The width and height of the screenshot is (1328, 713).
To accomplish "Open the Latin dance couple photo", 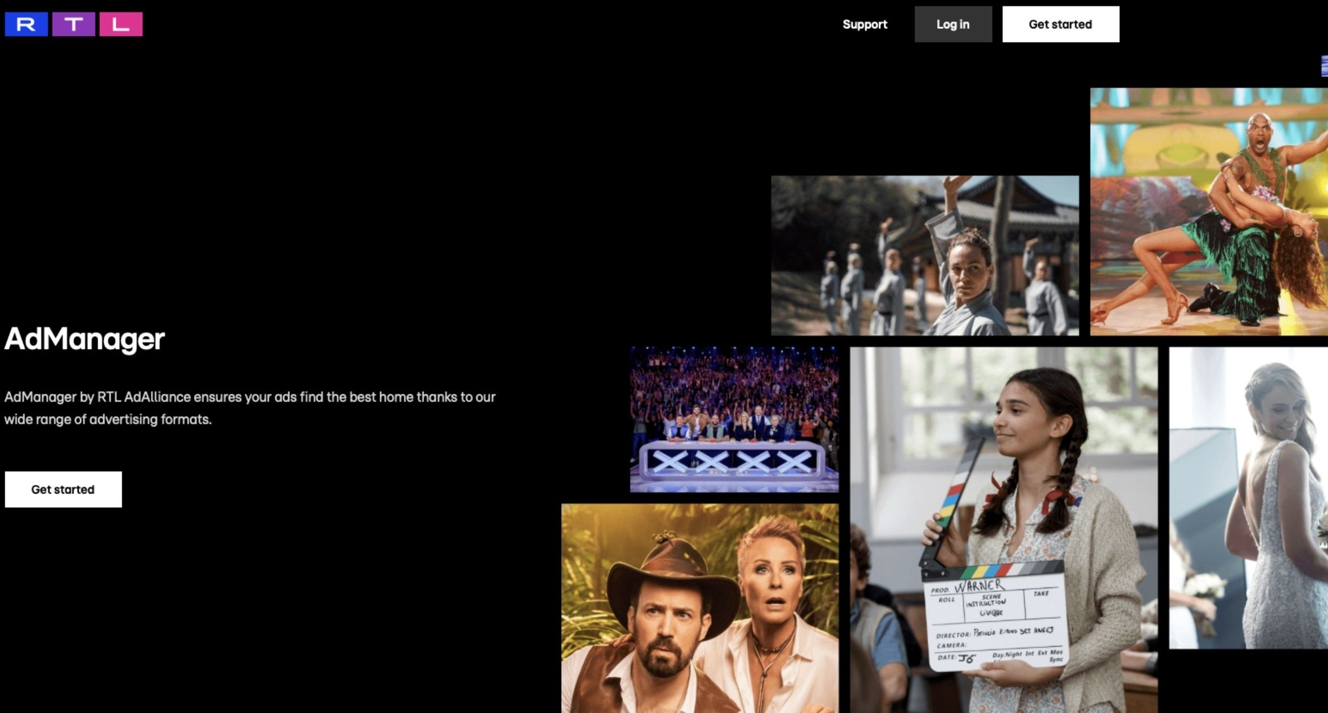I will tap(1208, 211).
